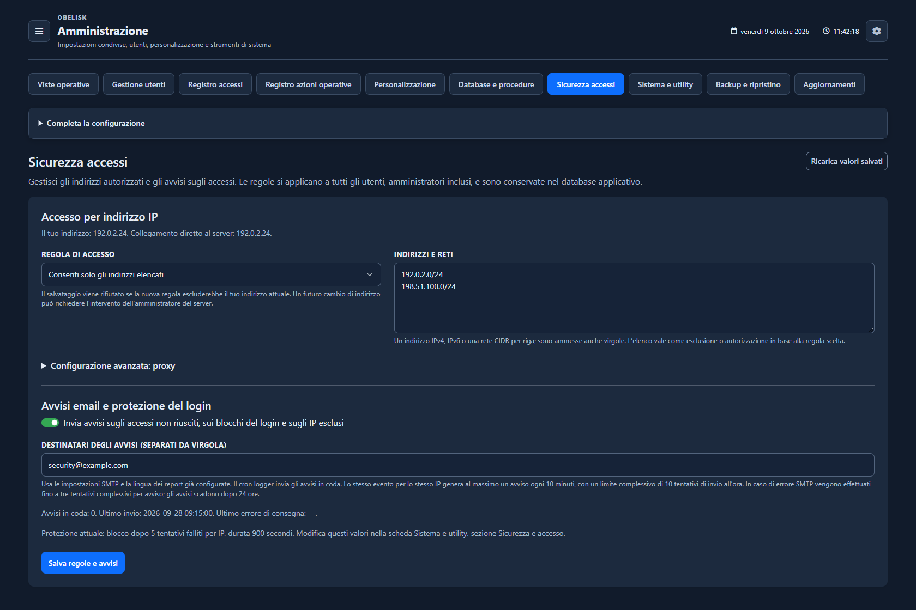Focus the alert recipients email field
The width and height of the screenshot is (916, 610).
458,465
